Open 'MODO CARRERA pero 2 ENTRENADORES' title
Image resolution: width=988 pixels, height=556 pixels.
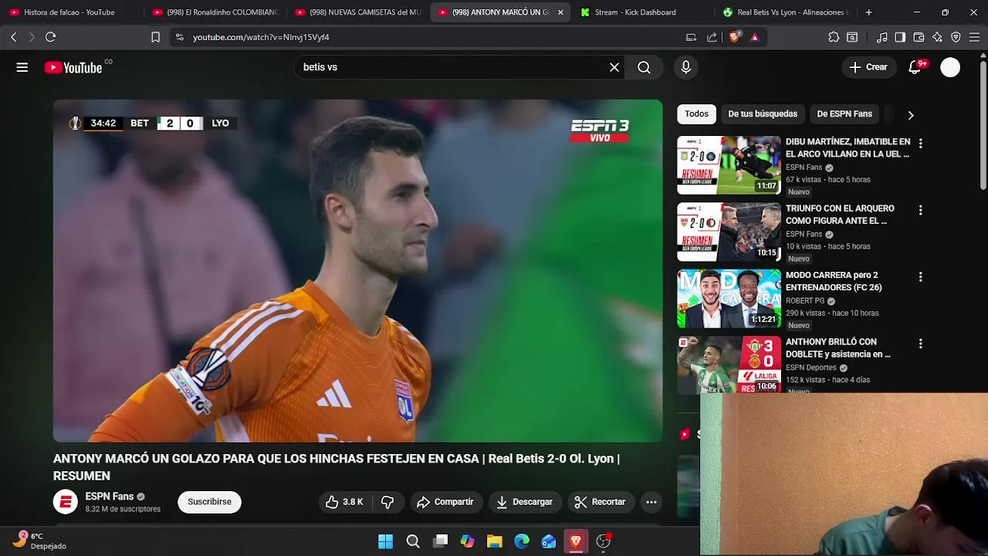834,281
